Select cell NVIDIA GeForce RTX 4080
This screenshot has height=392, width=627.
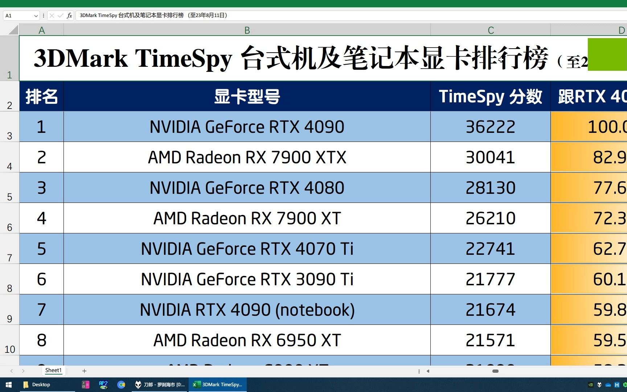(247, 188)
